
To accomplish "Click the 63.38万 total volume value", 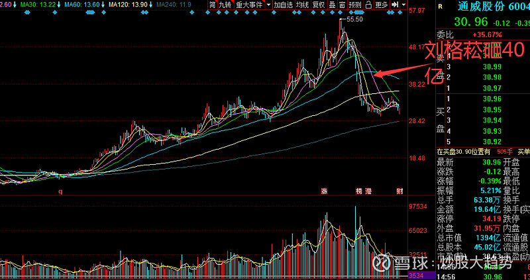I will [488, 200].
